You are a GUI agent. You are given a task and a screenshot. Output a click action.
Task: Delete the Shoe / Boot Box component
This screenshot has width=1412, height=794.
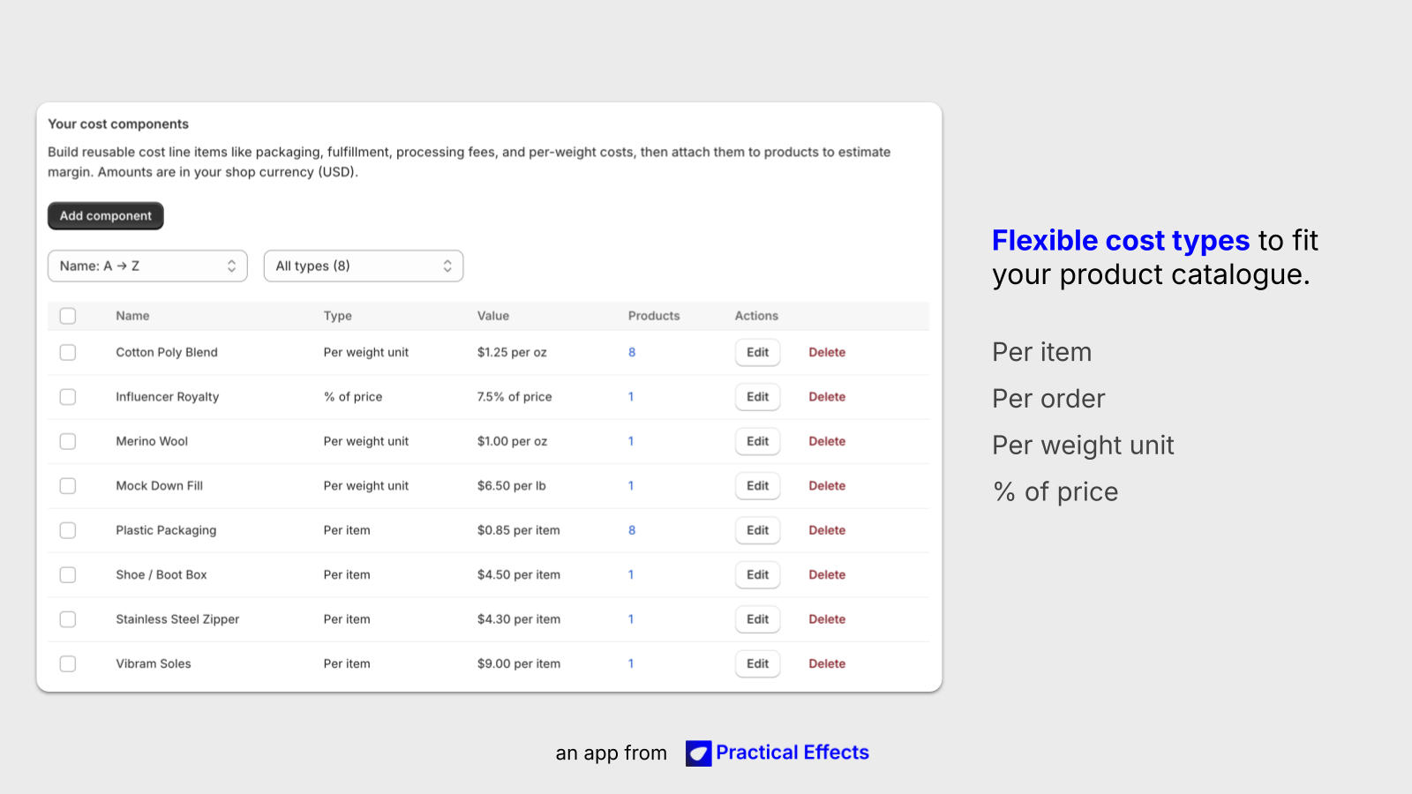click(827, 575)
